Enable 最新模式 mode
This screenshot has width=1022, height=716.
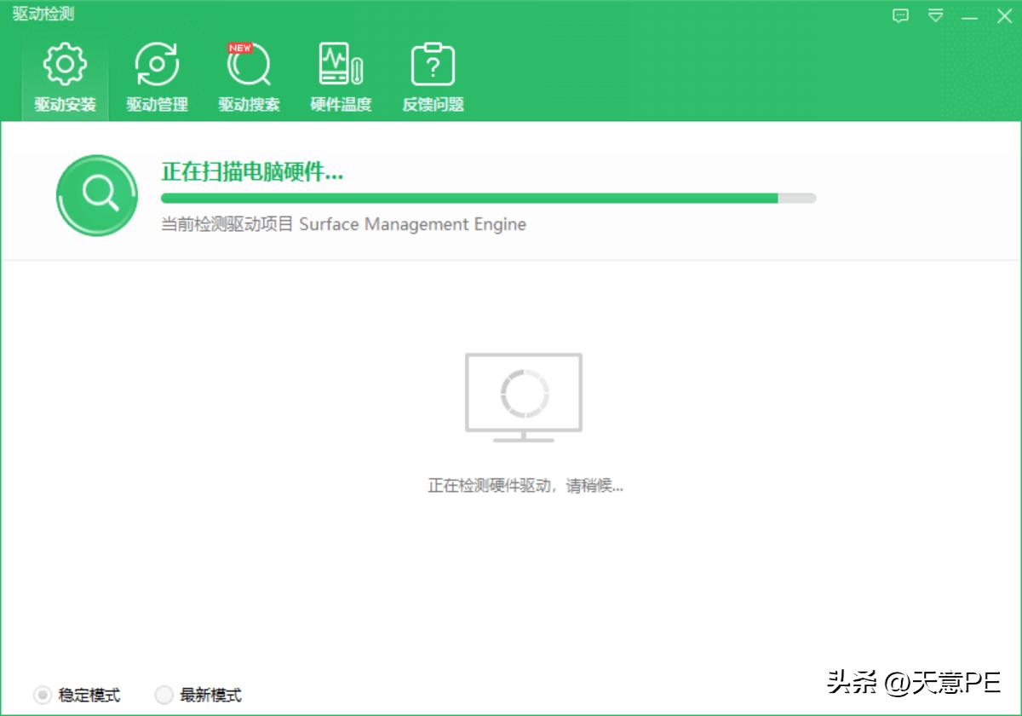[x=163, y=696]
